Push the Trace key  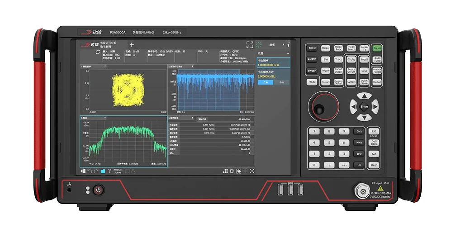(x=338, y=59)
